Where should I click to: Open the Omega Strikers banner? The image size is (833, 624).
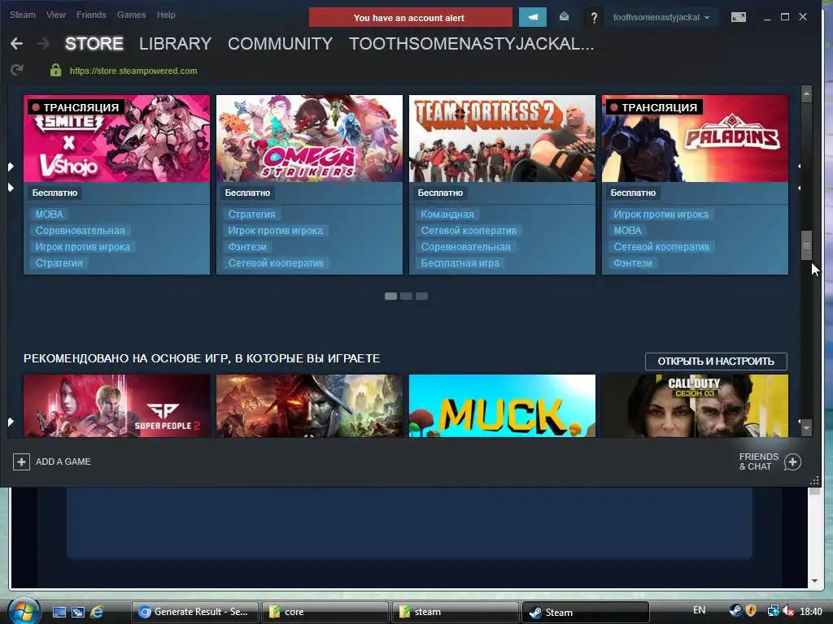(x=309, y=138)
